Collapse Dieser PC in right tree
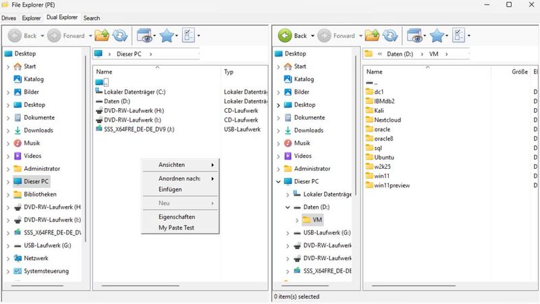540x304 pixels. tap(278, 182)
